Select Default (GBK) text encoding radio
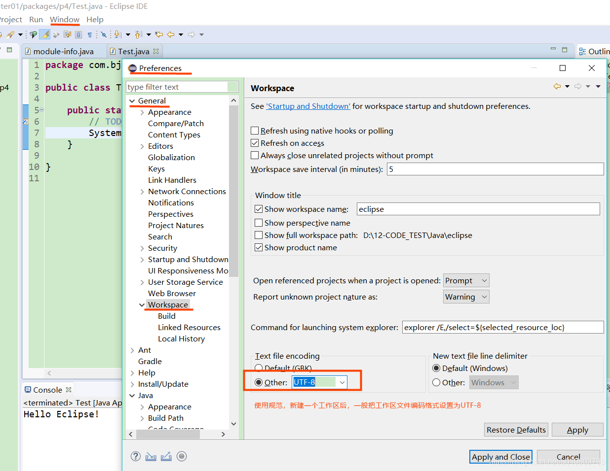Screen dimensions: 610x471 click(259, 368)
